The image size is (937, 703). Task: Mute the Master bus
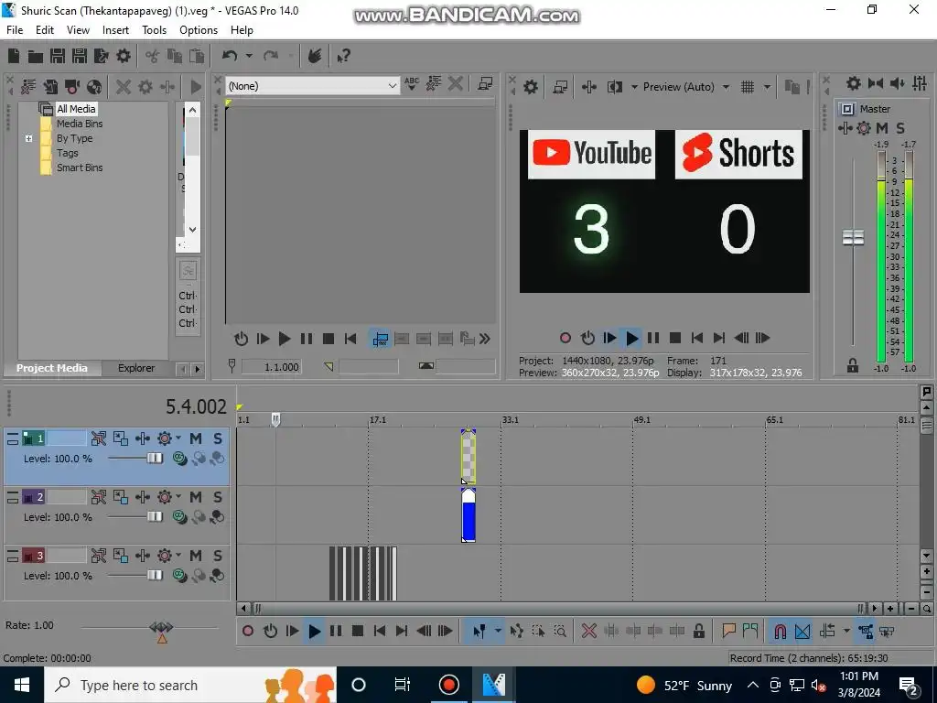tap(882, 128)
